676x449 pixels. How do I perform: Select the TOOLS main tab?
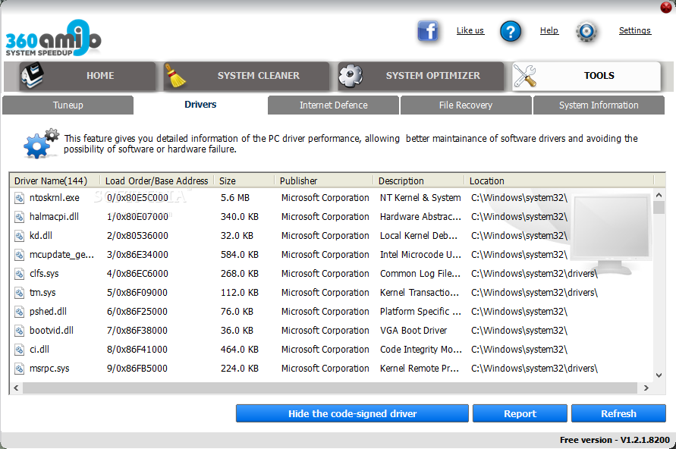click(586, 76)
